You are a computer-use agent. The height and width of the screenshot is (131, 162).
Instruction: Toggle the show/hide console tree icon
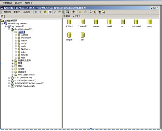(x=50, y=12)
